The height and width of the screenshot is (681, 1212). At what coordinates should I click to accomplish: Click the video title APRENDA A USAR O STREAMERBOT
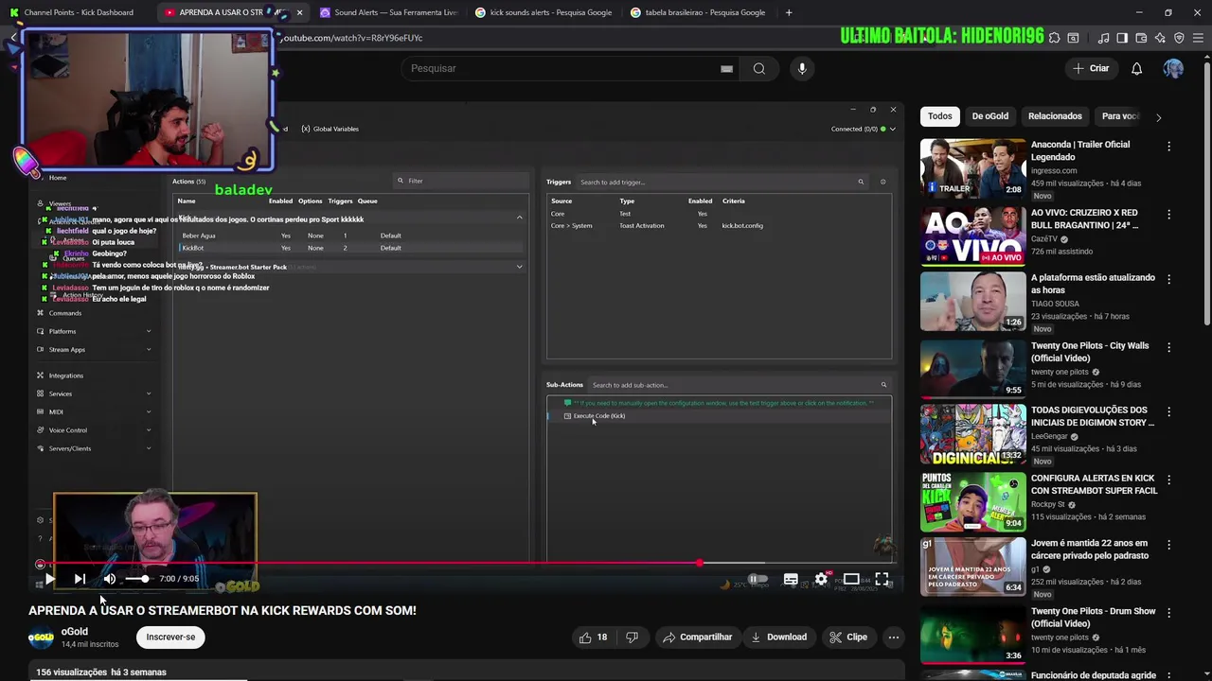pos(223,611)
